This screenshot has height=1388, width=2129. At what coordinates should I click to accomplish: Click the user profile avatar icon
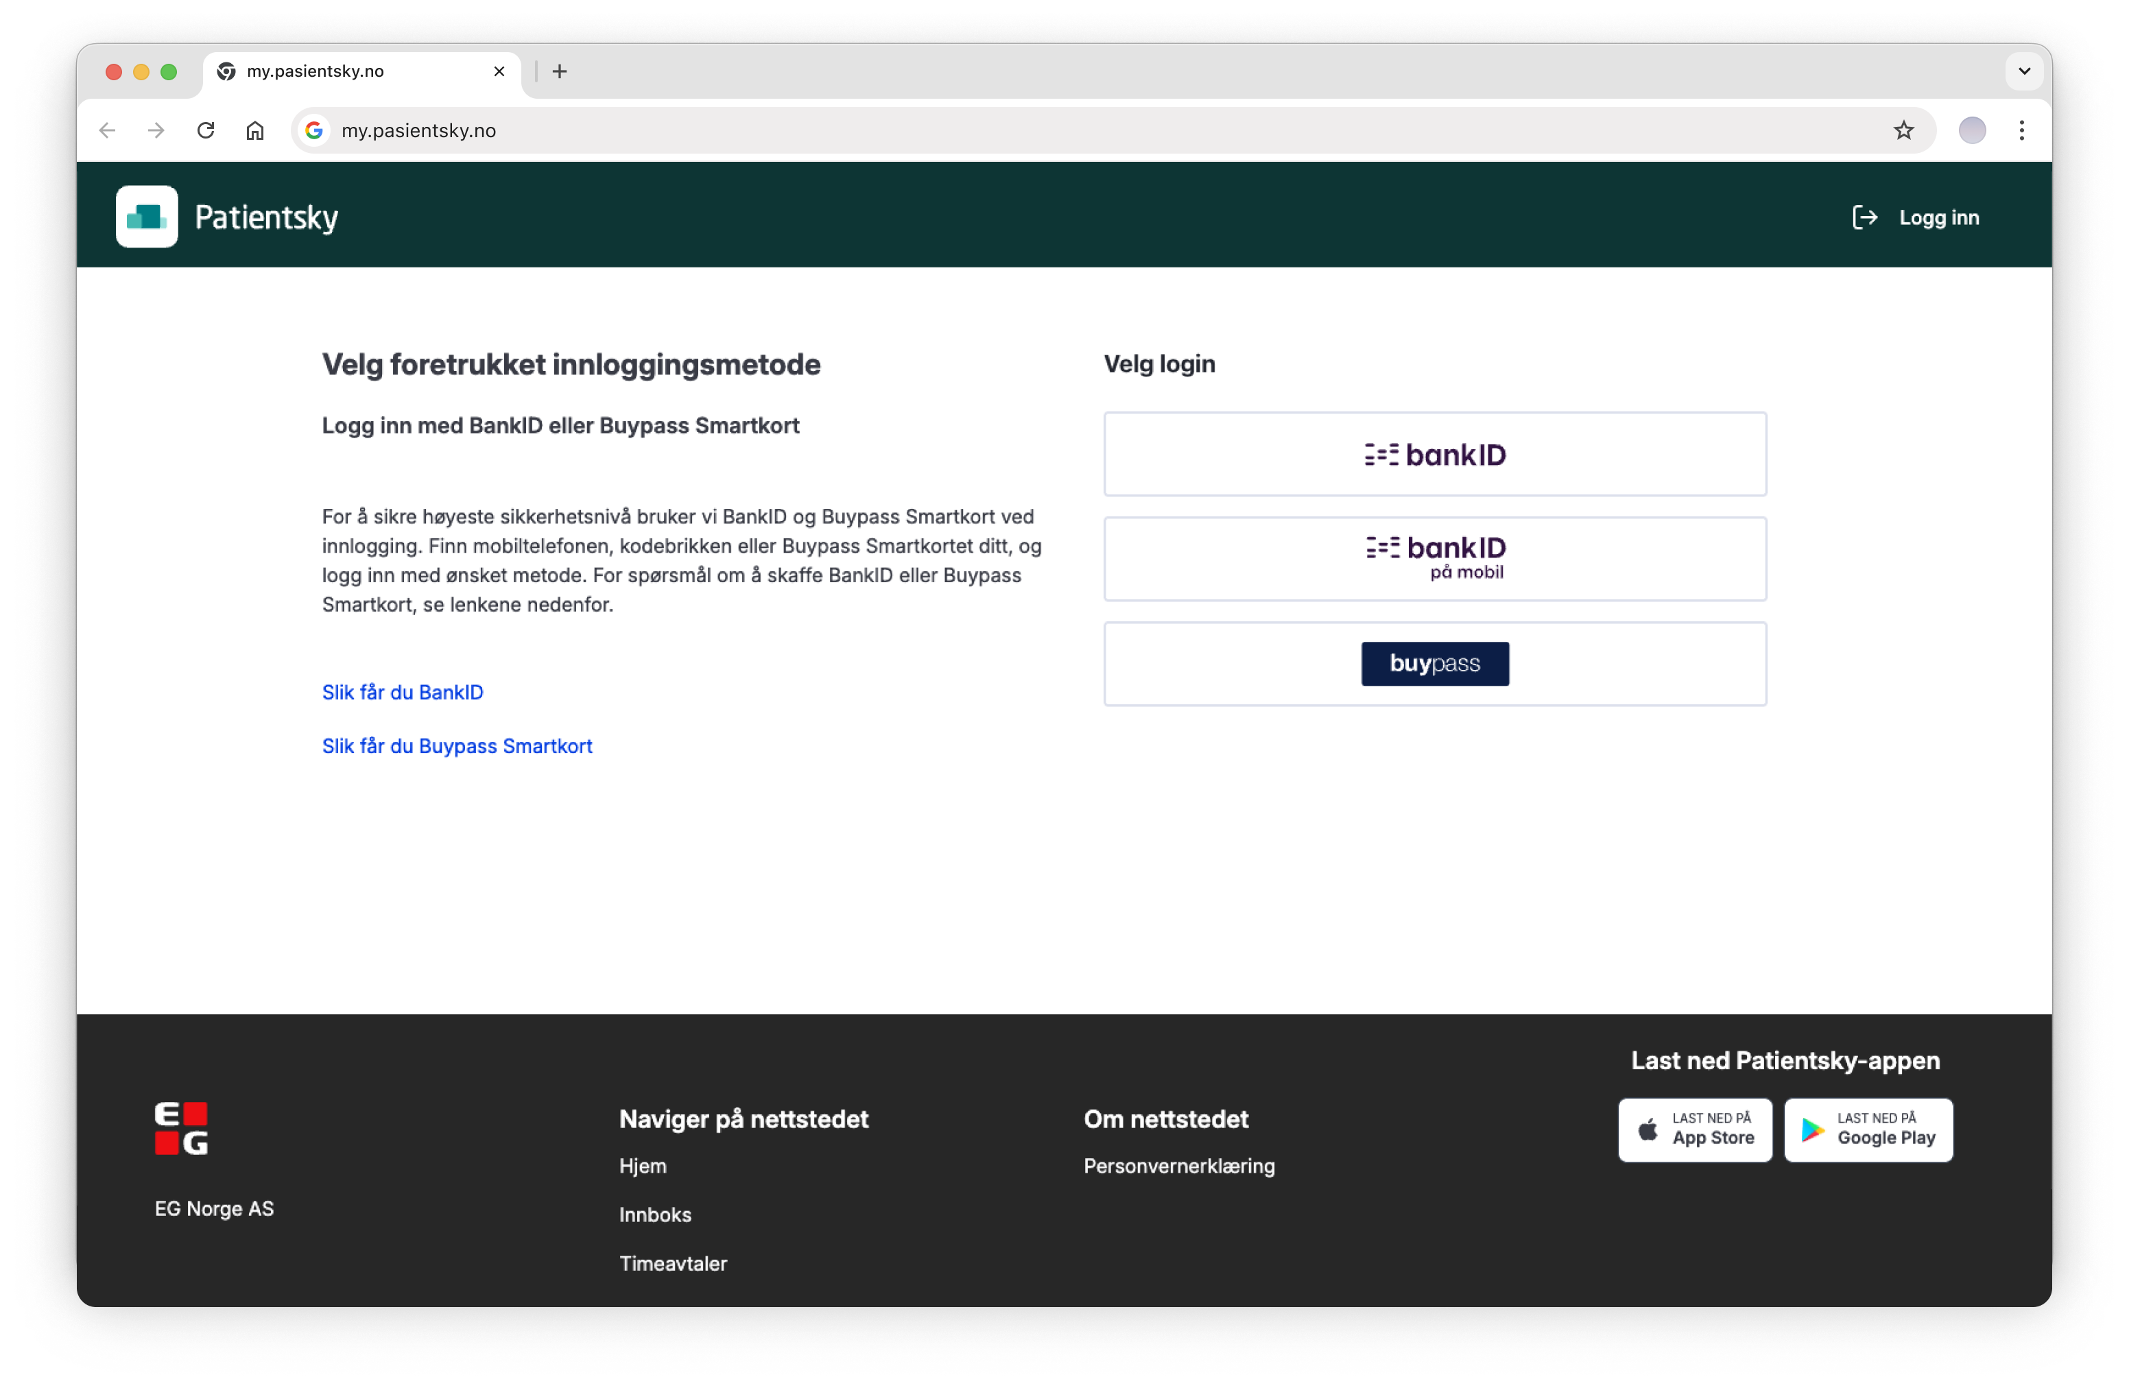(1971, 130)
